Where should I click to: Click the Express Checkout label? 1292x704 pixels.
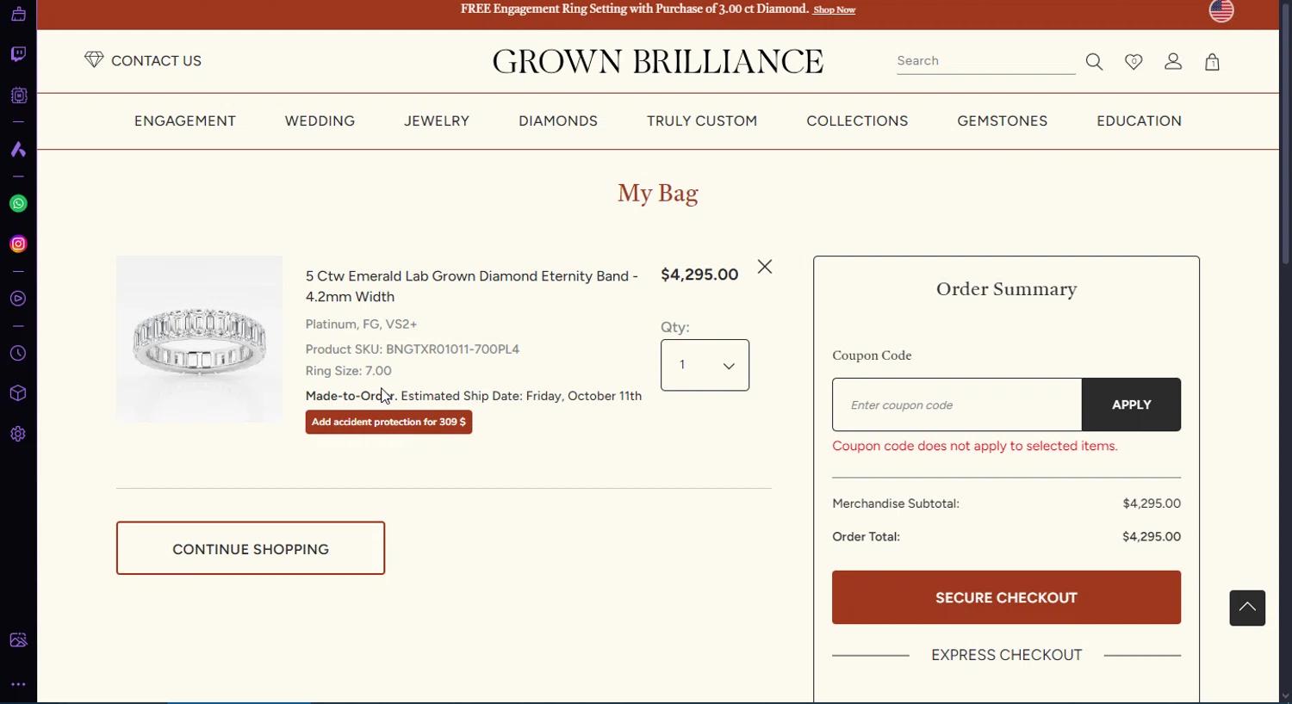tap(1006, 655)
